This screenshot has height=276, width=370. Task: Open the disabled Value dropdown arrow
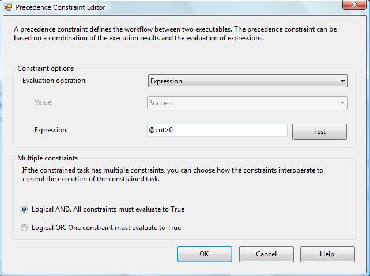[x=342, y=103]
